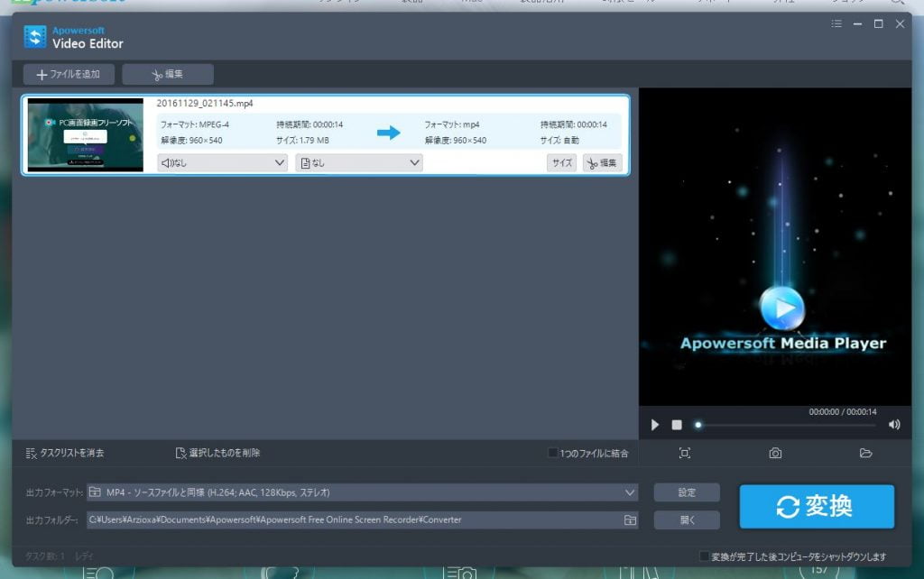The width and height of the screenshot is (924, 579).
Task: Expand the audio track dropdown
Action: tap(223, 163)
